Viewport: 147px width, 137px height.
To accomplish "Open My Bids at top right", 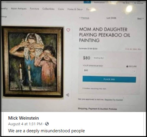I will [126, 3].
